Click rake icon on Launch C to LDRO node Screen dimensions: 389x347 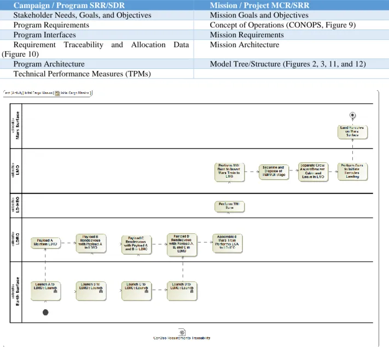click(x=147, y=291)
